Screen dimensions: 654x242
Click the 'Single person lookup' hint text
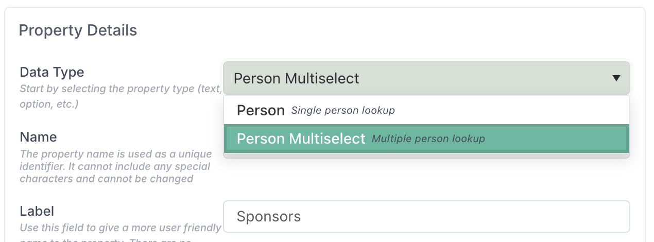(x=343, y=111)
